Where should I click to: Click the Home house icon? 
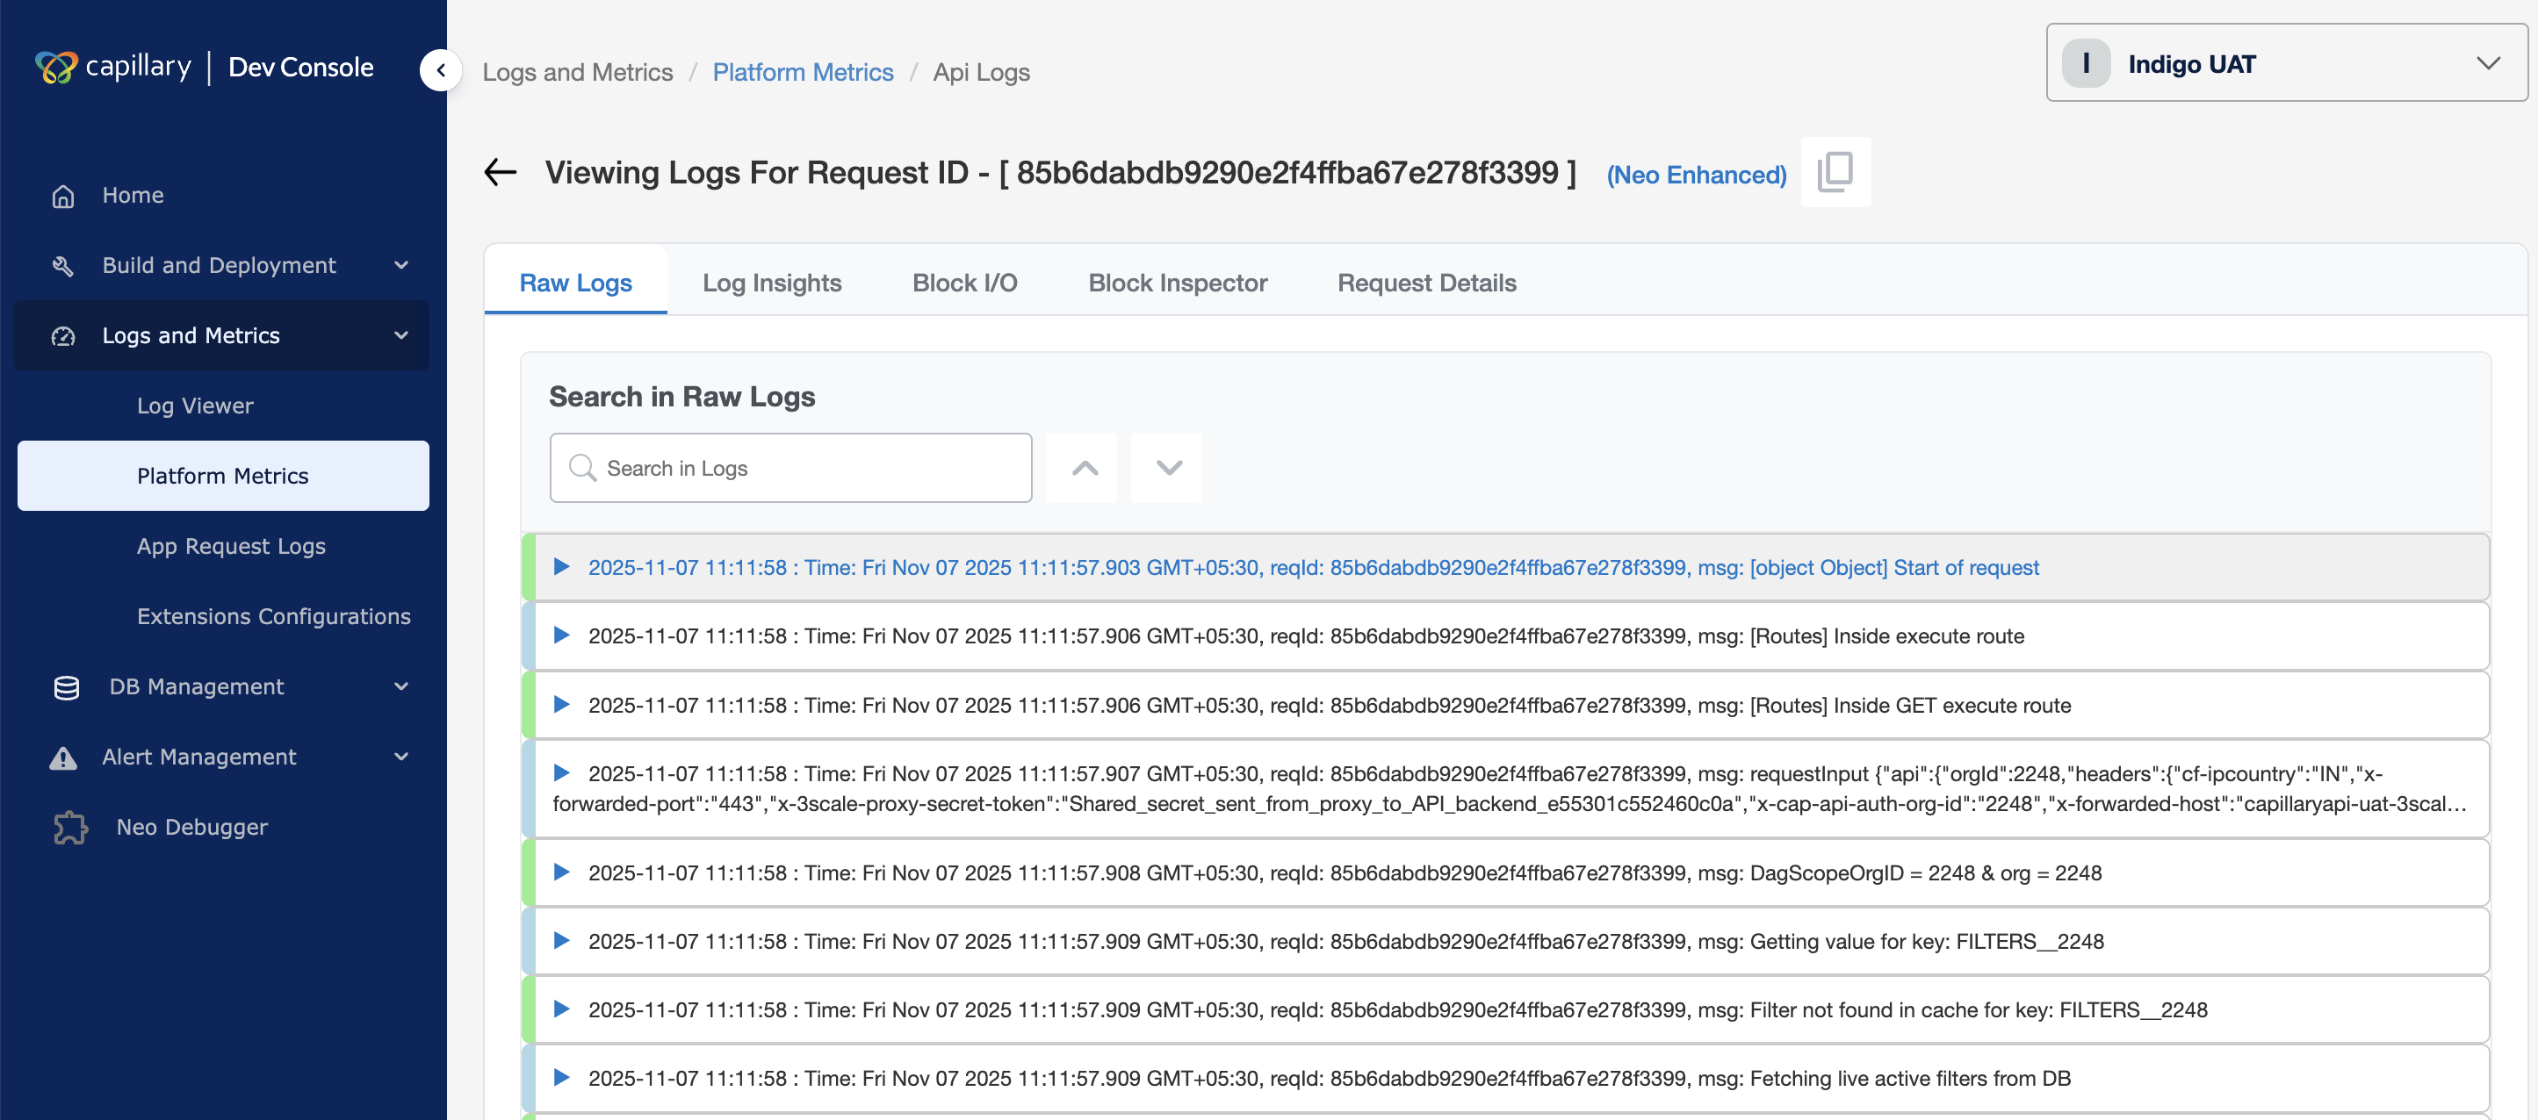coord(63,196)
